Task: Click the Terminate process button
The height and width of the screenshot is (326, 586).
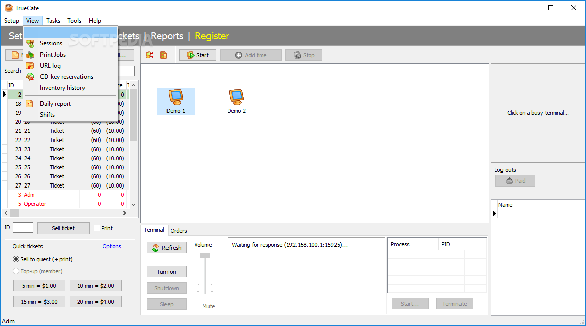Action: click(454, 304)
